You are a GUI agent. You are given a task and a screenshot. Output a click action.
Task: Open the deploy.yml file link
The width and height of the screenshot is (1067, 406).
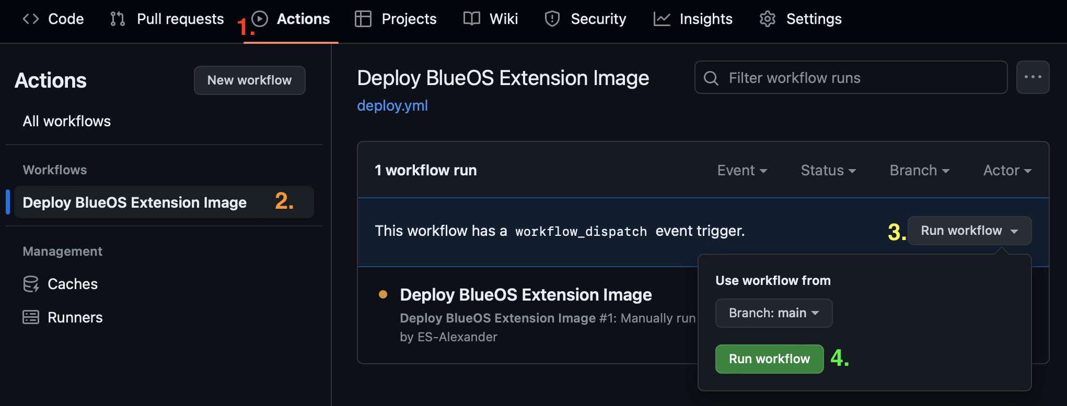392,105
